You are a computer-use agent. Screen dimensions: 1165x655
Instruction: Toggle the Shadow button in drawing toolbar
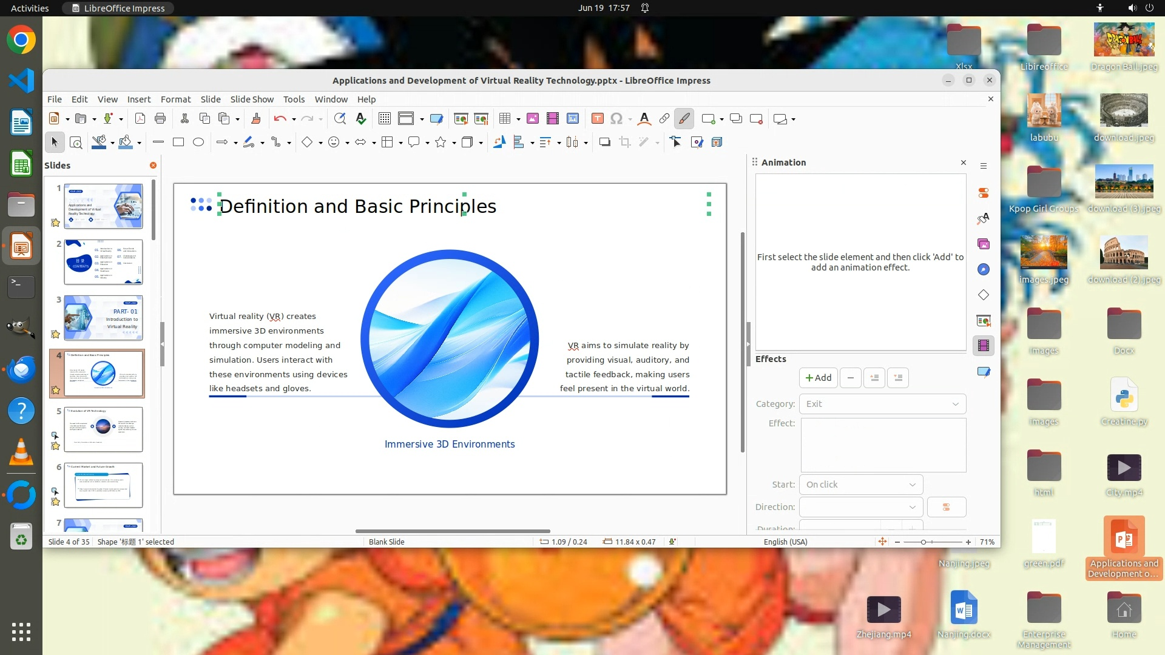(604, 142)
